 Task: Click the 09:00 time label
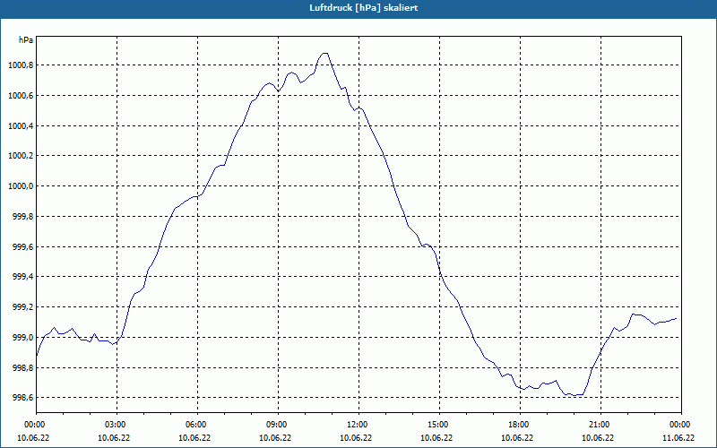click(278, 425)
